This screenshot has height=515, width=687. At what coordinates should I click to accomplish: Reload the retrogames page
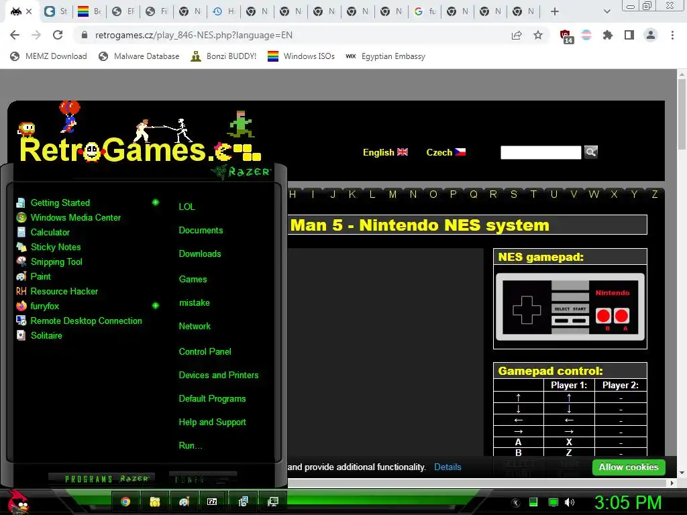pyautogui.click(x=58, y=35)
